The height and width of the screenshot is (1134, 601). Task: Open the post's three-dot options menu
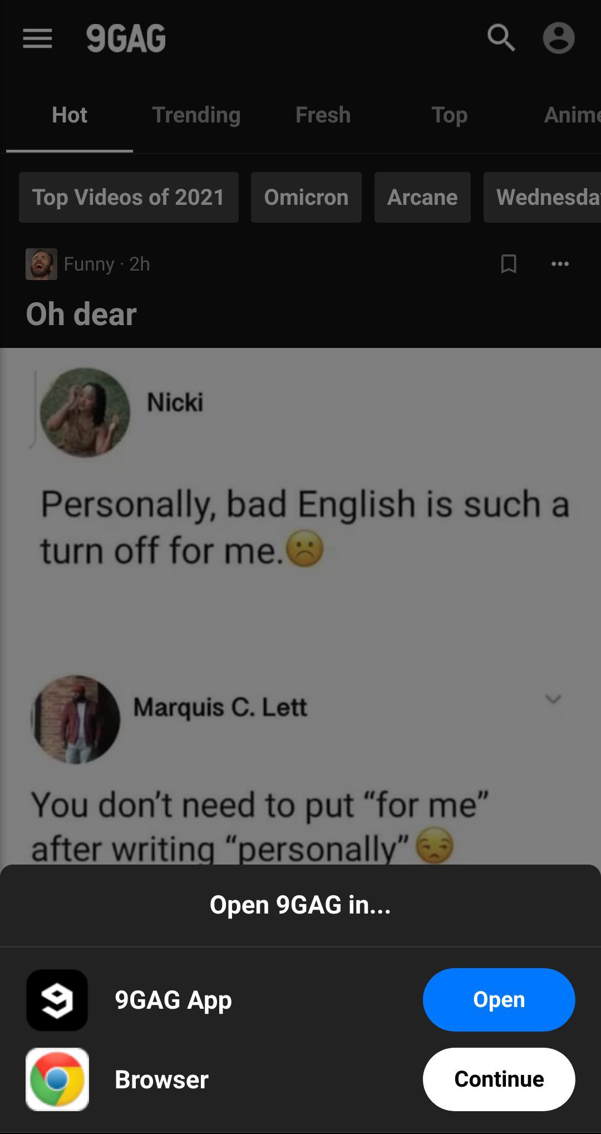560,264
